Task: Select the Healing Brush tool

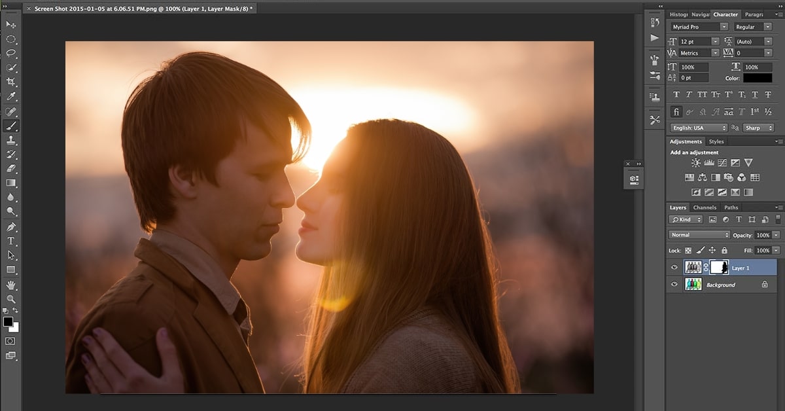Action: tap(11, 112)
